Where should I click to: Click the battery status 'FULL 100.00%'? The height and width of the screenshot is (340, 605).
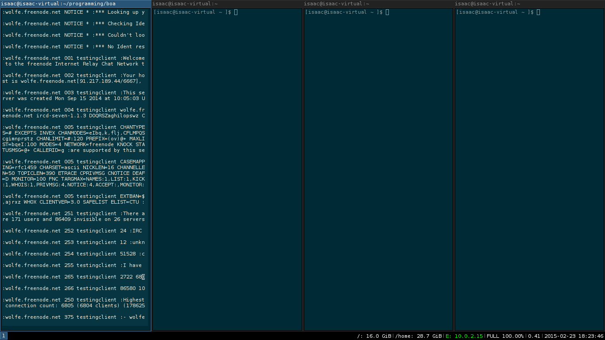point(505,336)
